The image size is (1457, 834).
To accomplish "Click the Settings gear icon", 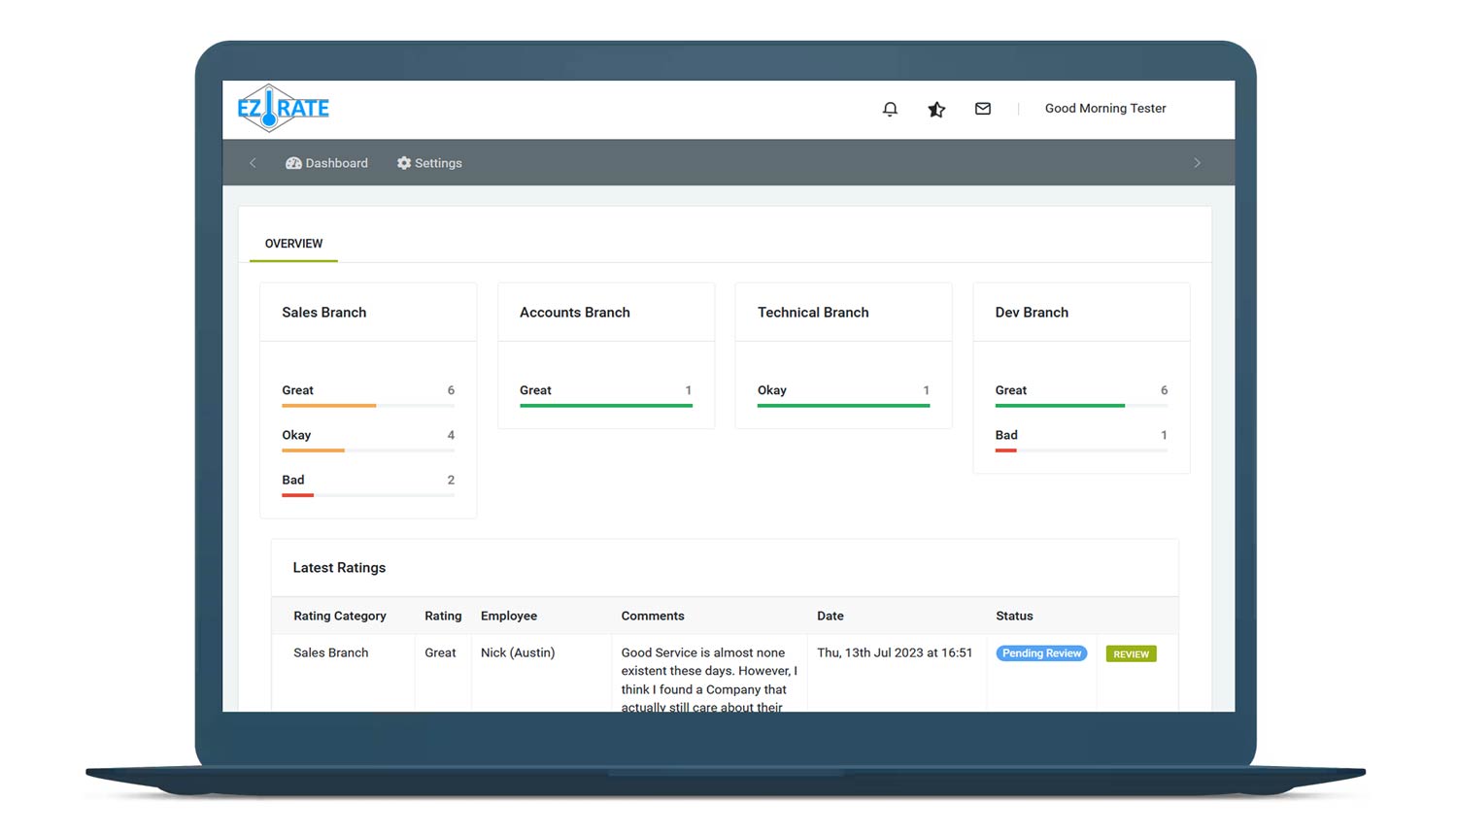I will (404, 163).
